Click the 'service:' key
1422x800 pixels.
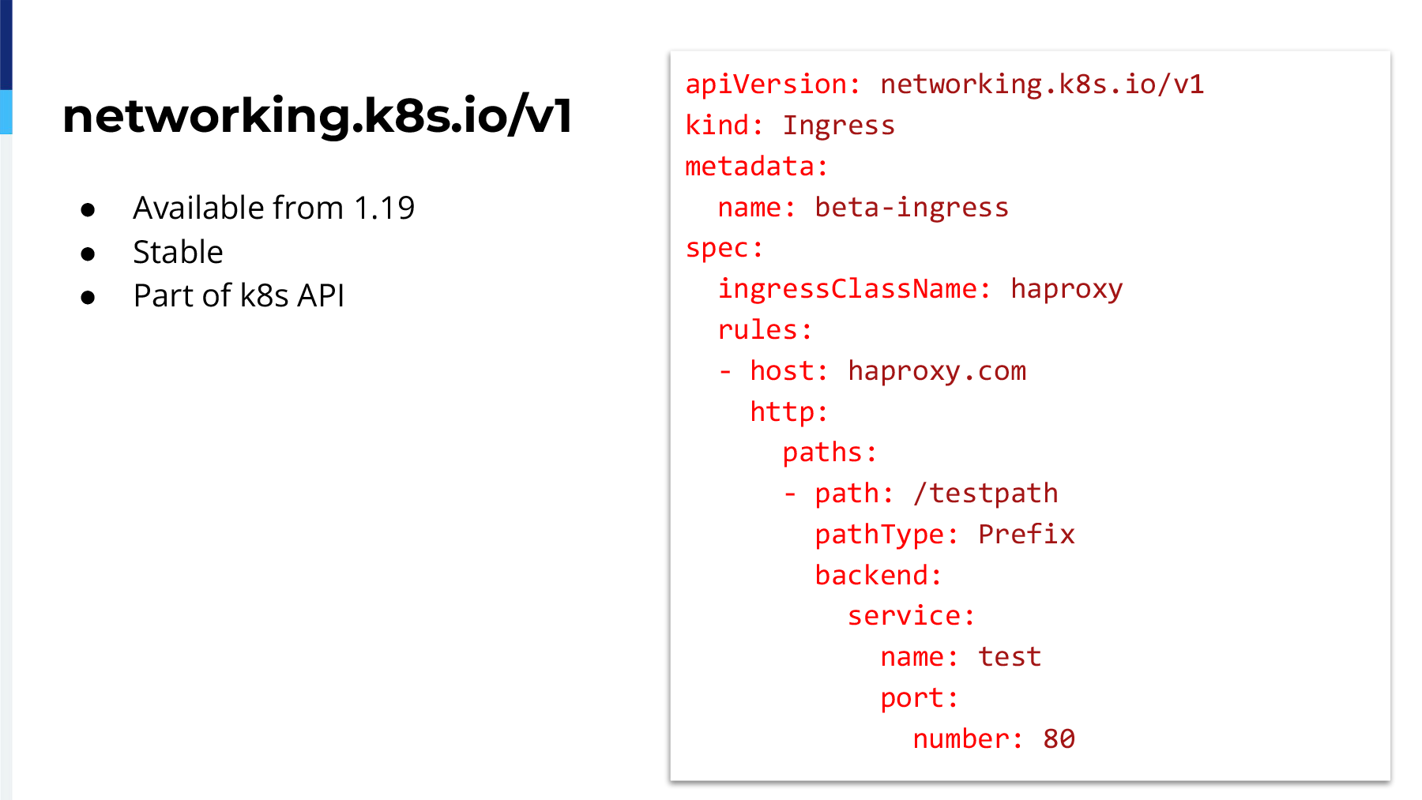[x=911, y=616]
